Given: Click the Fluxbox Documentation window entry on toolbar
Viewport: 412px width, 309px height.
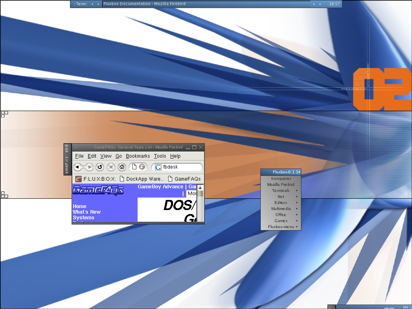Looking at the screenshot, I should 206,4.
